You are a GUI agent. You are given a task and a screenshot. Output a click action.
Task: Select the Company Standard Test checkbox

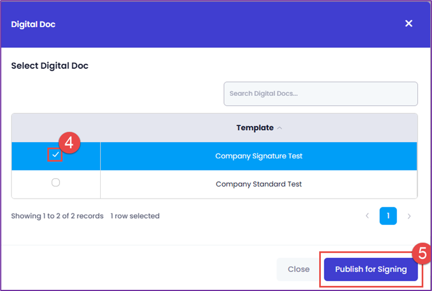[x=56, y=183]
